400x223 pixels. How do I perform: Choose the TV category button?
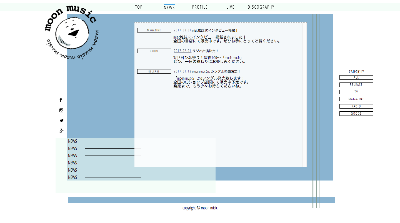(x=356, y=92)
